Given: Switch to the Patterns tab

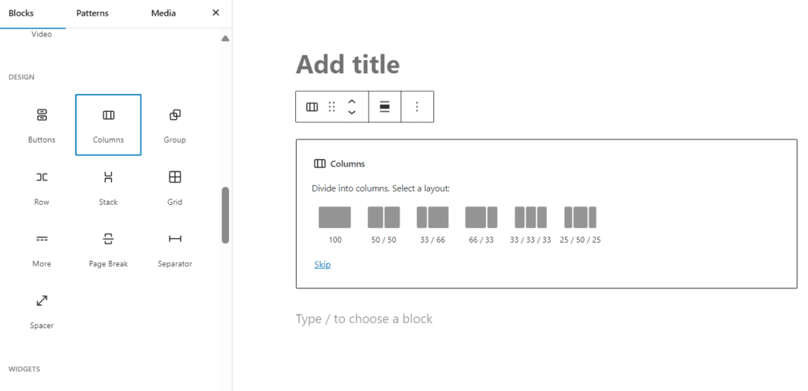Looking at the screenshot, I should point(92,13).
